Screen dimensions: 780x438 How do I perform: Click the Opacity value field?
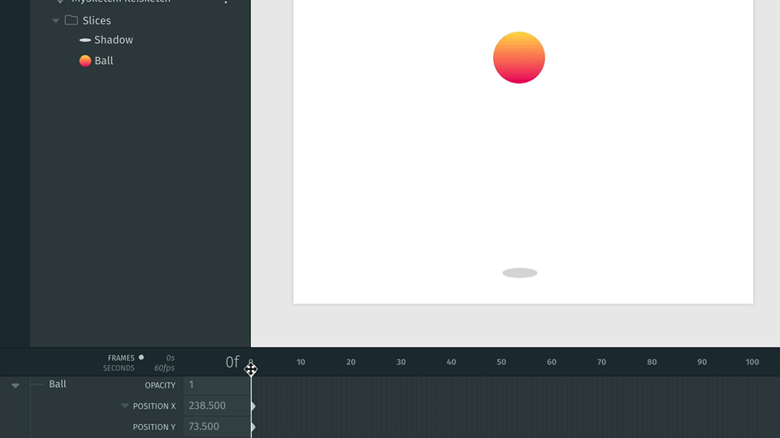(216, 384)
